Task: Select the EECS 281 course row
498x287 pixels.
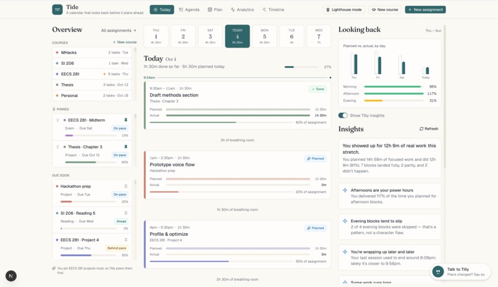Action: 92,74
